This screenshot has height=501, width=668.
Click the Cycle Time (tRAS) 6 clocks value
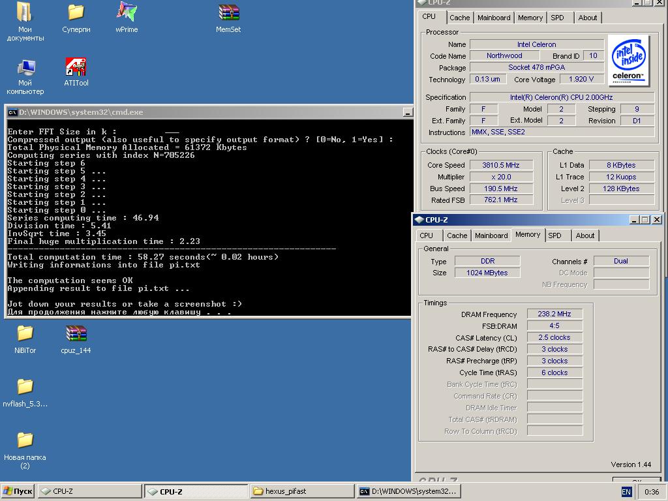[x=554, y=372]
